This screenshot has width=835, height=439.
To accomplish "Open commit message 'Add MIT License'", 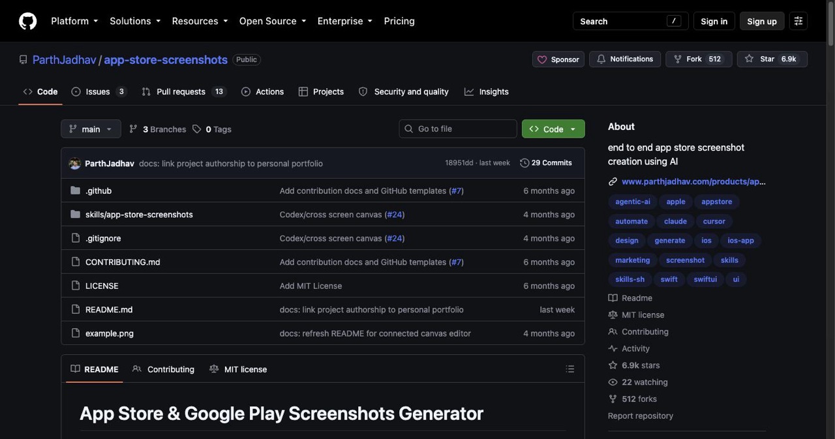I will (311, 286).
